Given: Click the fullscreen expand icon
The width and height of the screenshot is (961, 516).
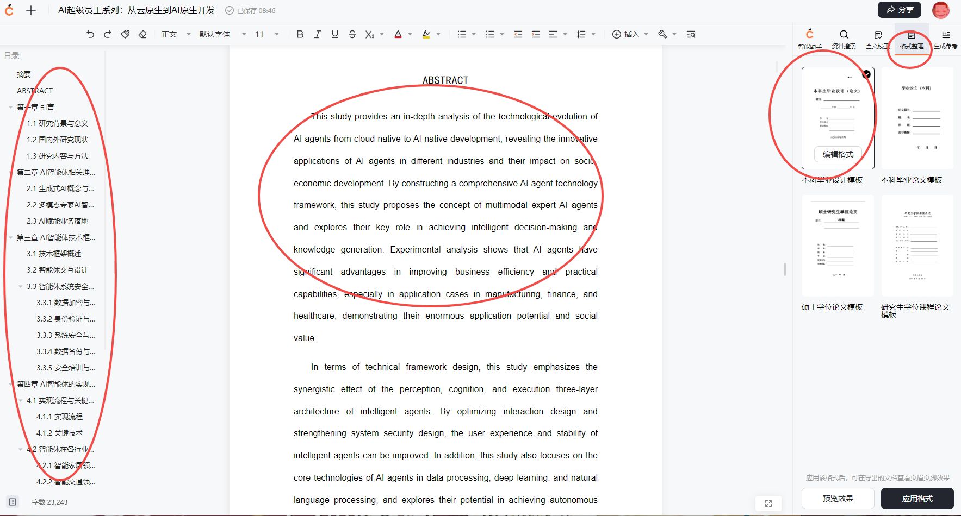Looking at the screenshot, I should pos(768,504).
